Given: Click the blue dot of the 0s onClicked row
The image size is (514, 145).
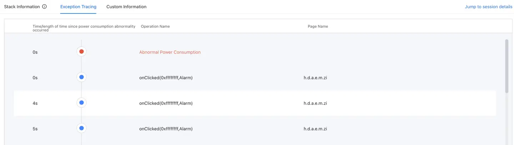Looking at the screenshot, I should pyautogui.click(x=81, y=77).
